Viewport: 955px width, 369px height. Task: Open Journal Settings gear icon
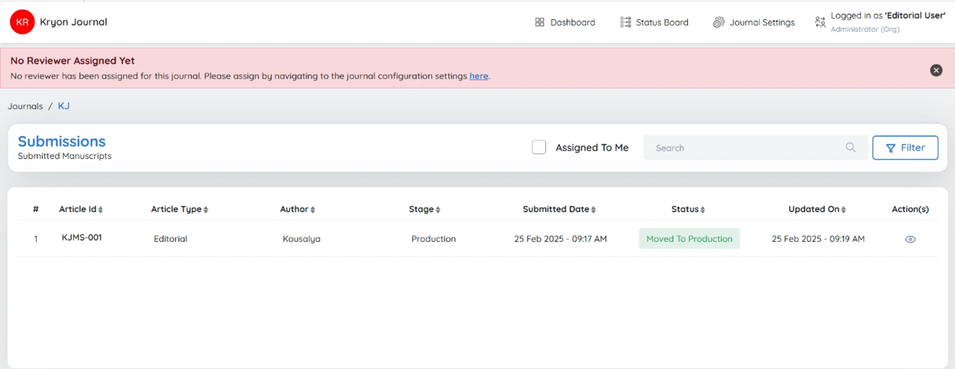point(718,22)
